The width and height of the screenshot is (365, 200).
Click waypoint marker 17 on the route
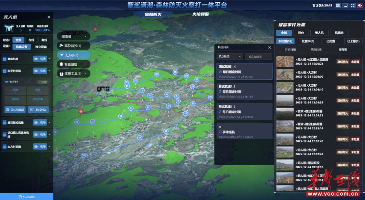140,138
